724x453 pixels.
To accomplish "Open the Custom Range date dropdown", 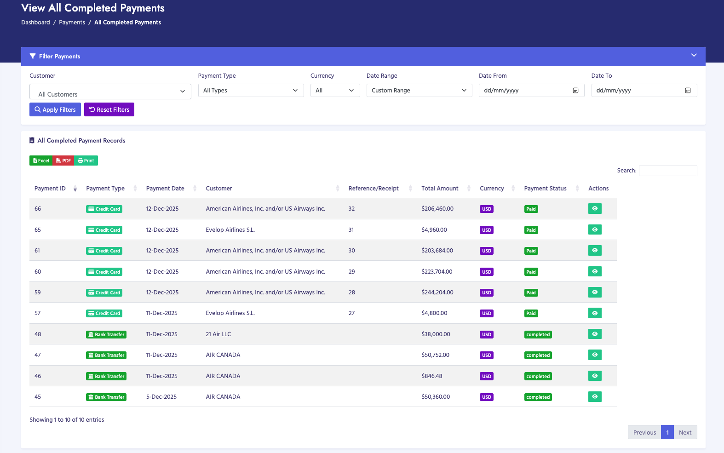I will tap(419, 91).
